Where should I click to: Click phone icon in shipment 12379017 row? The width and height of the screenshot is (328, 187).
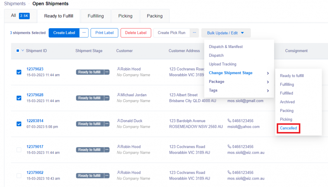point(229,146)
